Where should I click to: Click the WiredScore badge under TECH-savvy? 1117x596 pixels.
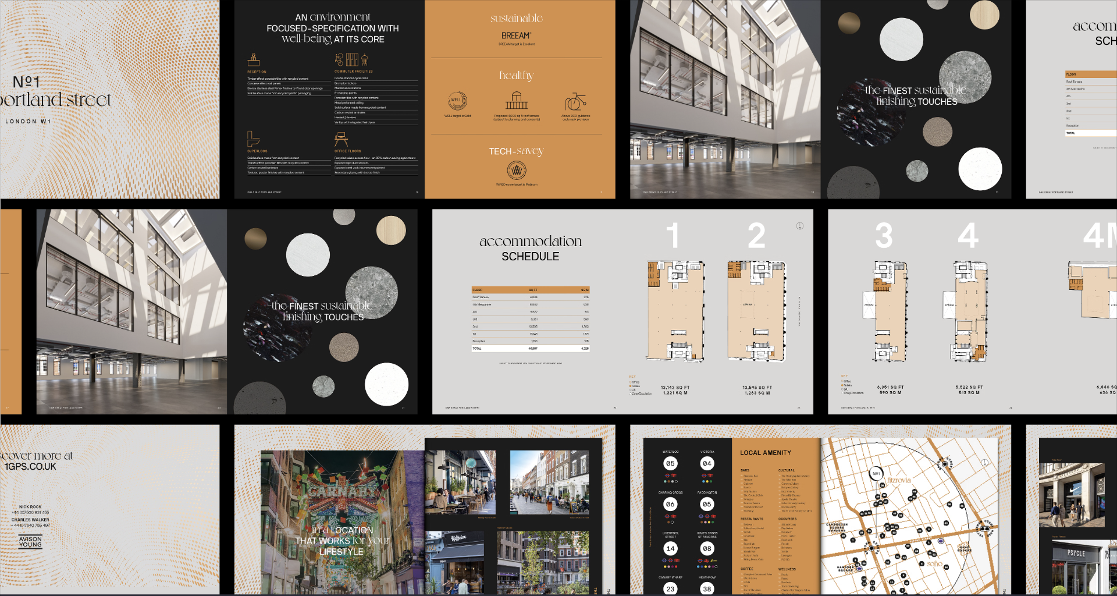pyautogui.click(x=517, y=171)
